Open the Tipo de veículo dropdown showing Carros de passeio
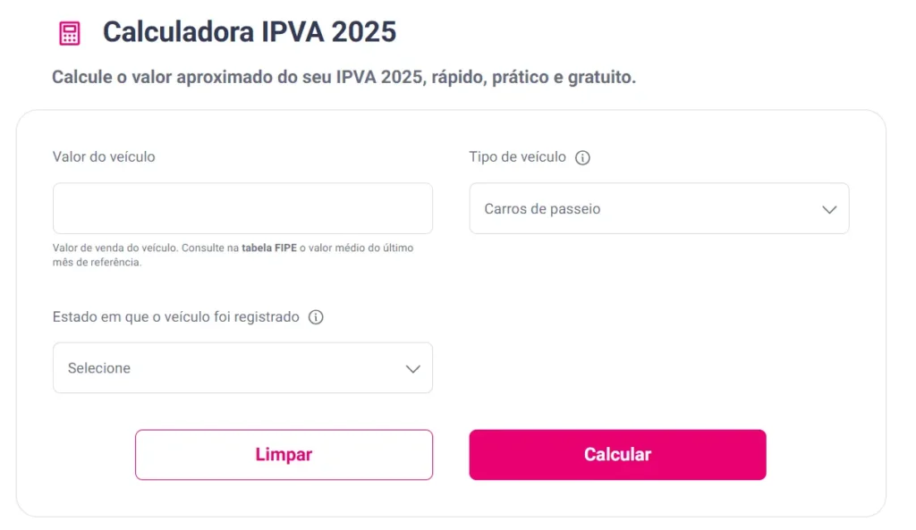Viewport: 916px width, 530px height. 659,208
